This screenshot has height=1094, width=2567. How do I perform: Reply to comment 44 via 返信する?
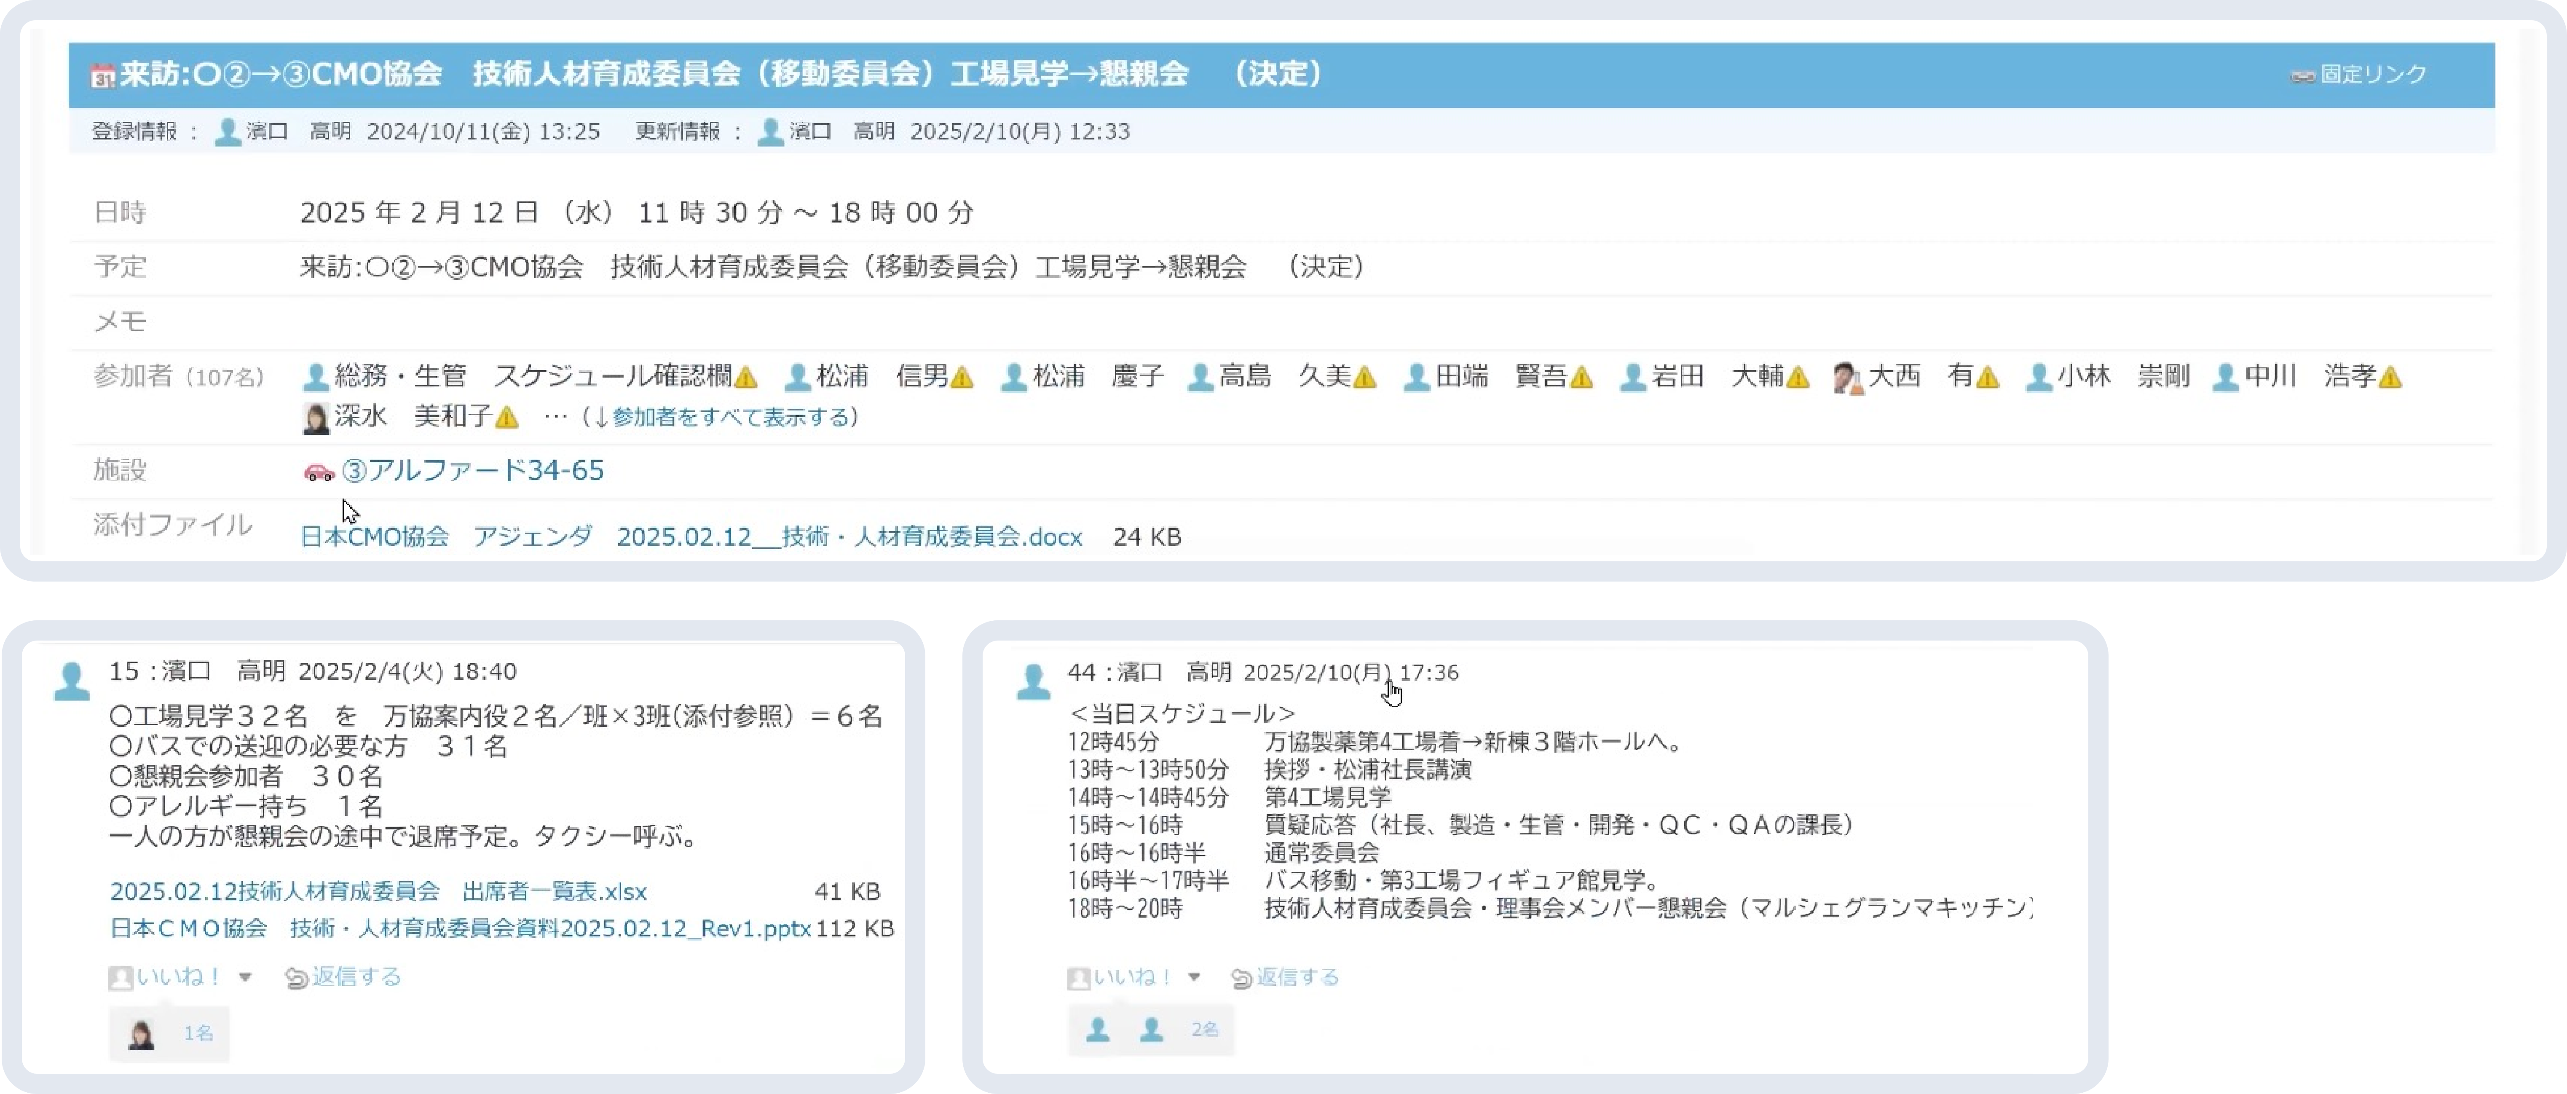1297,976
